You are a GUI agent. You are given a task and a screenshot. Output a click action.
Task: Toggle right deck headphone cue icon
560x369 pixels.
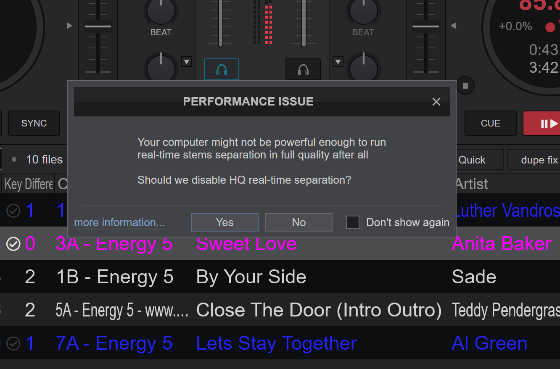(303, 69)
